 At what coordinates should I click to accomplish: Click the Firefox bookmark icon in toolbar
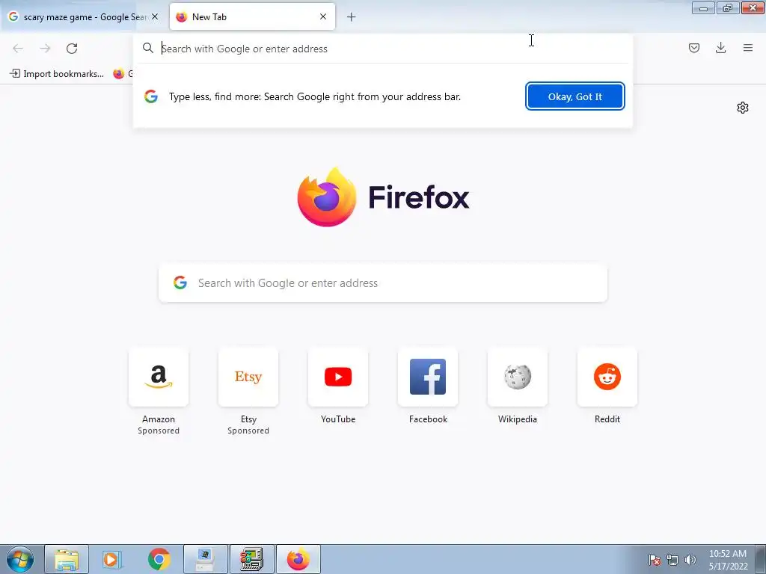(119, 74)
